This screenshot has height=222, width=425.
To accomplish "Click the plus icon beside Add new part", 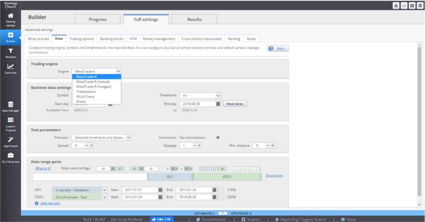I will pyautogui.click(x=37, y=203).
